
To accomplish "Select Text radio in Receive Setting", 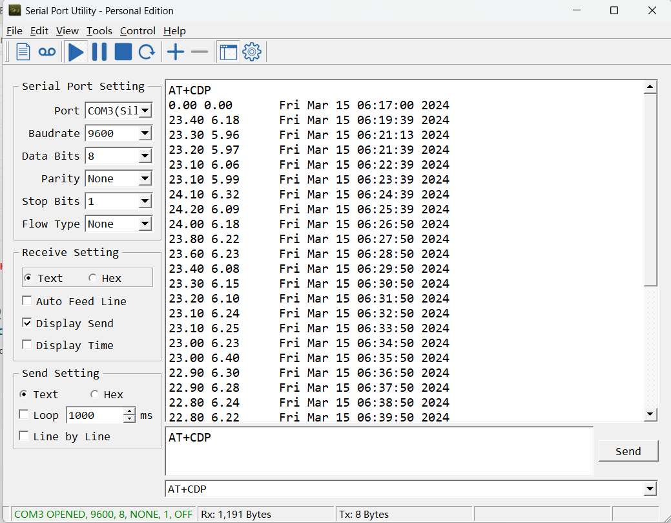I will (28, 278).
